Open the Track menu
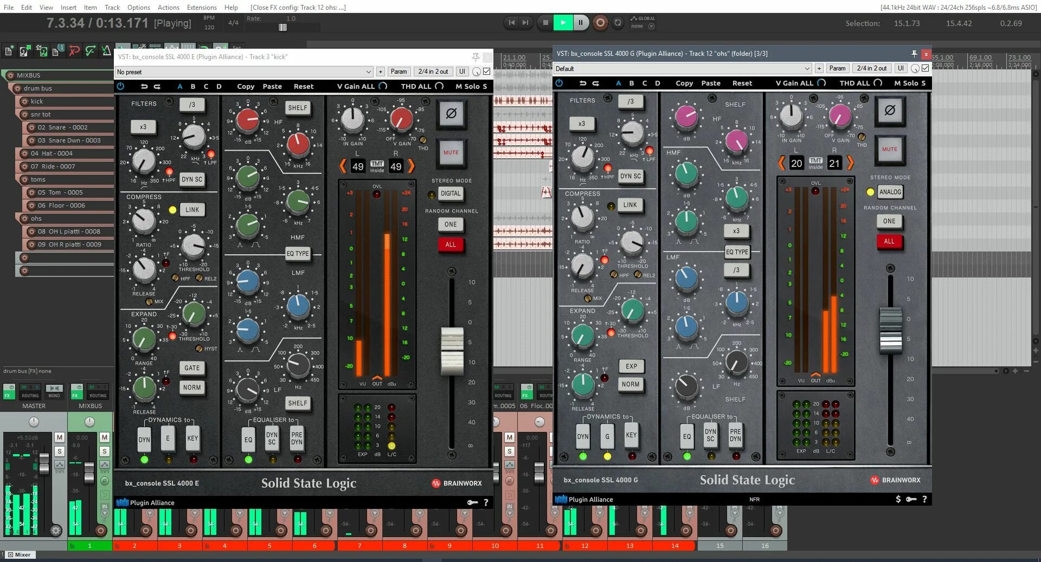This screenshot has width=1041, height=562. (x=112, y=7)
